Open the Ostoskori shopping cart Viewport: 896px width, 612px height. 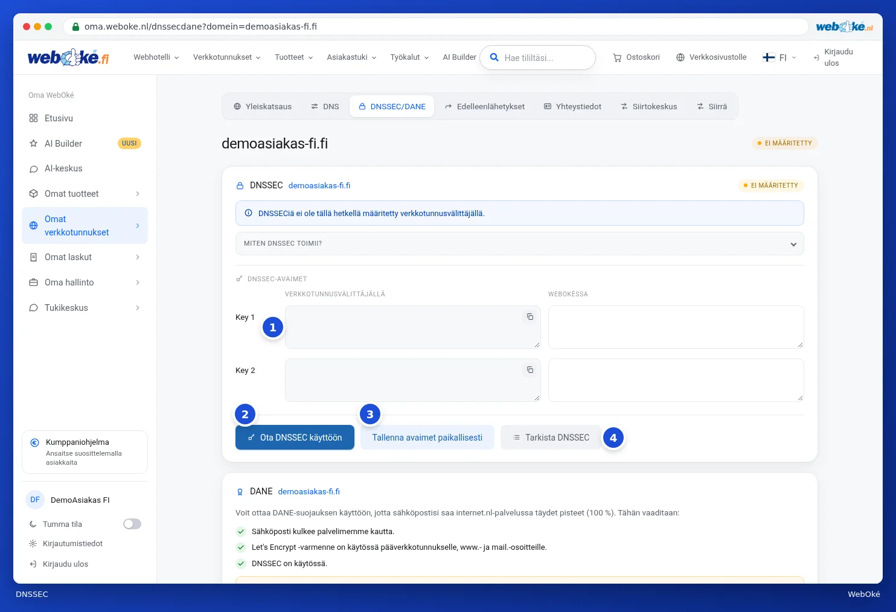tap(636, 57)
